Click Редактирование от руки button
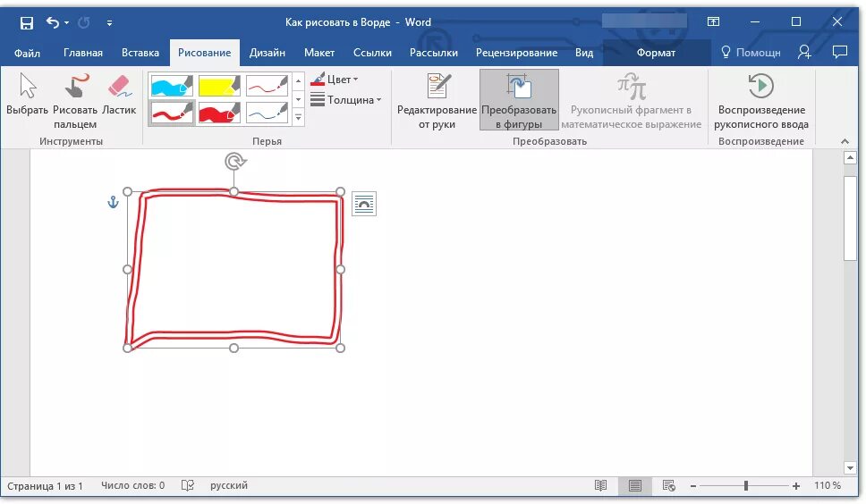Viewport: 866px width, 504px height. coord(437,101)
